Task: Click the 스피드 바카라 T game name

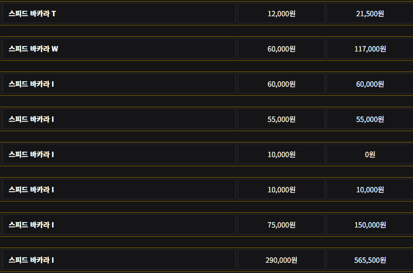Action: click(32, 14)
